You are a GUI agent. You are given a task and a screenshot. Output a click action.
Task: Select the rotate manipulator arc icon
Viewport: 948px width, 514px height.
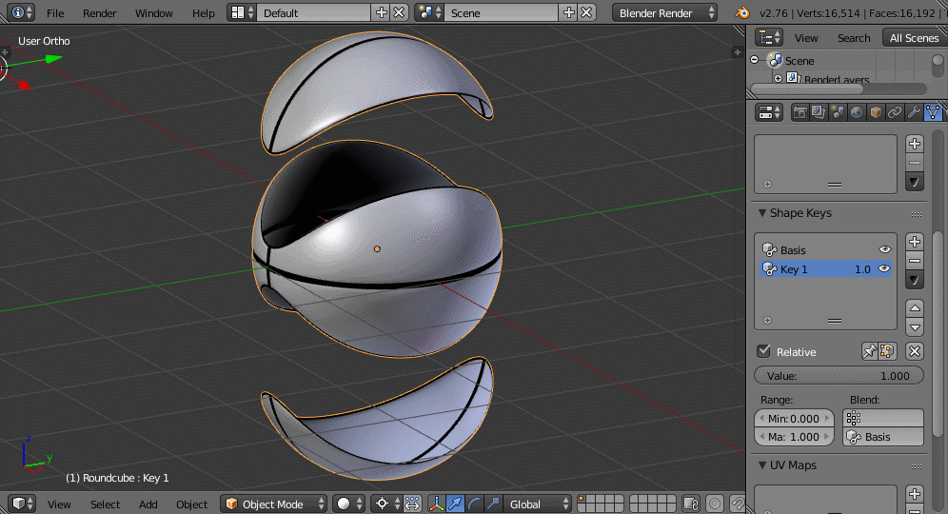475,504
